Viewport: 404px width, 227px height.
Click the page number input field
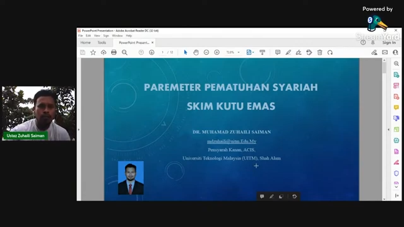(x=163, y=52)
